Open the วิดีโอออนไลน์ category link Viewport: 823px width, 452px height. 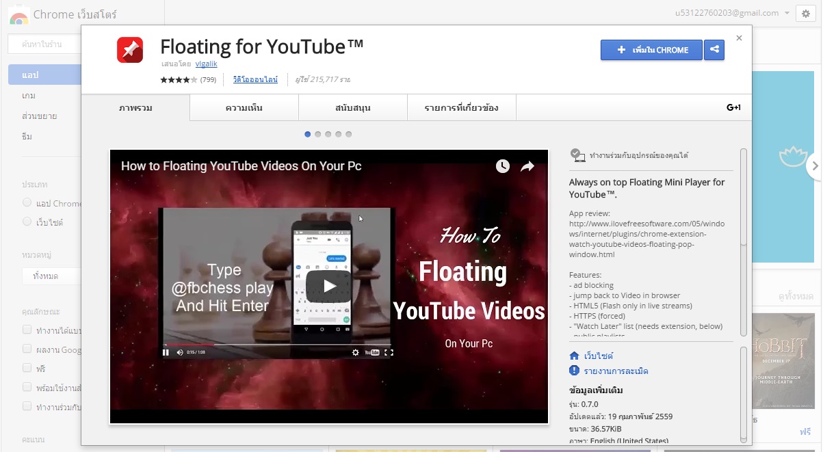pyautogui.click(x=255, y=80)
